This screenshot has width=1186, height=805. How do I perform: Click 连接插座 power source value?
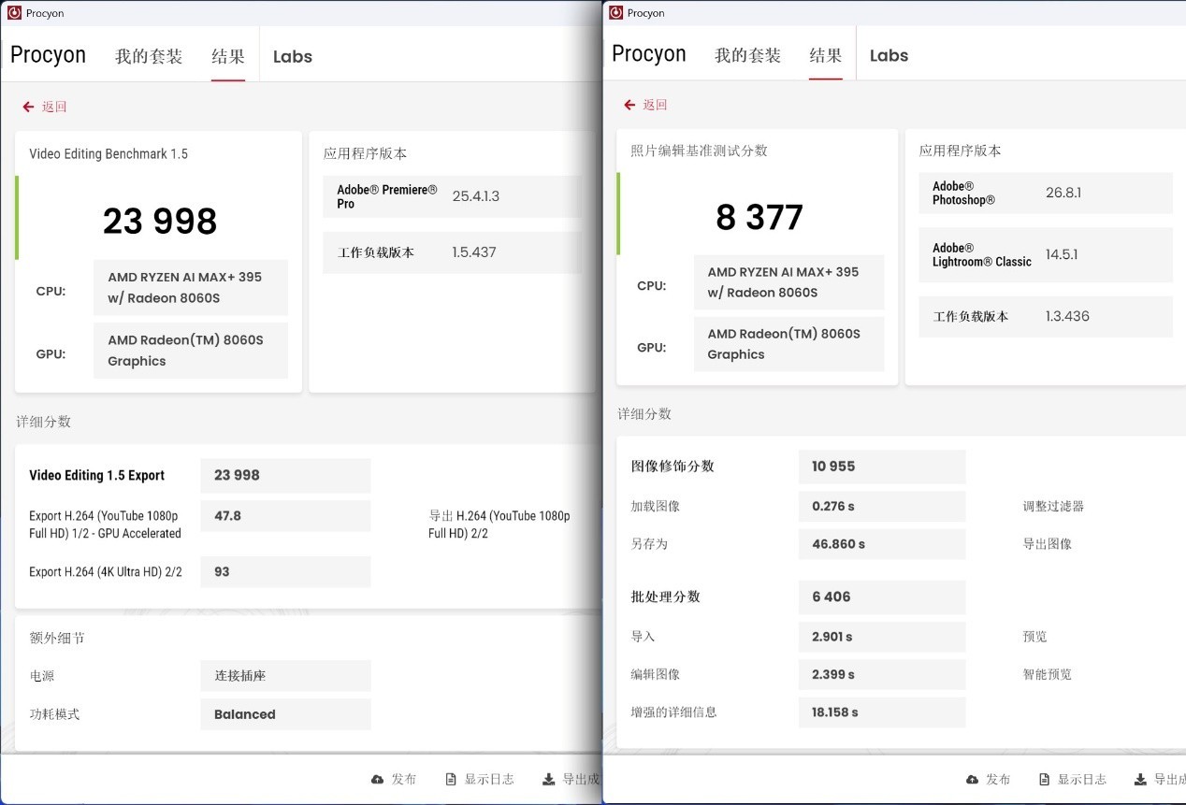pyautogui.click(x=285, y=676)
